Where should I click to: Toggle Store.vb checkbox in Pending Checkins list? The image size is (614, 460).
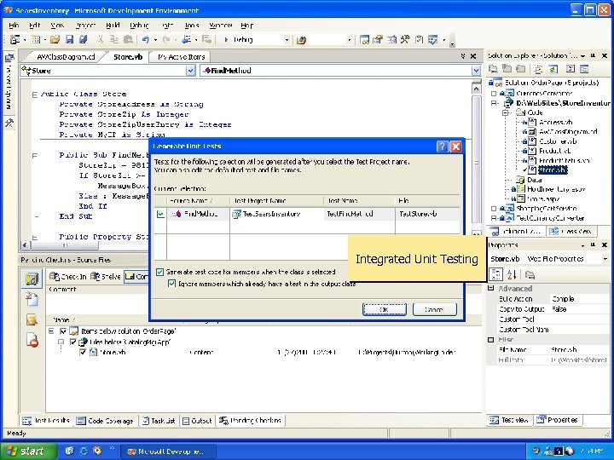click(x=82, y=353)
